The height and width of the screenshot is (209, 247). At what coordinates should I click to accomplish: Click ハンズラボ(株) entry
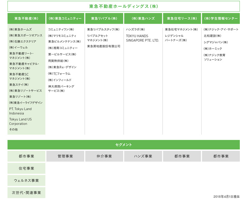[135, 29]
